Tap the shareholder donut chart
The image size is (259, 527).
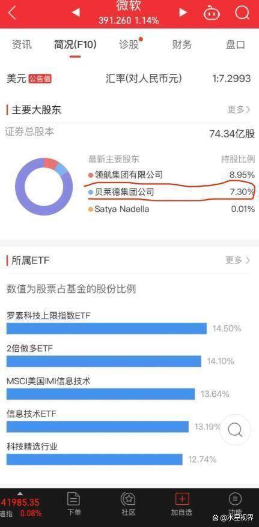[44, 187]
